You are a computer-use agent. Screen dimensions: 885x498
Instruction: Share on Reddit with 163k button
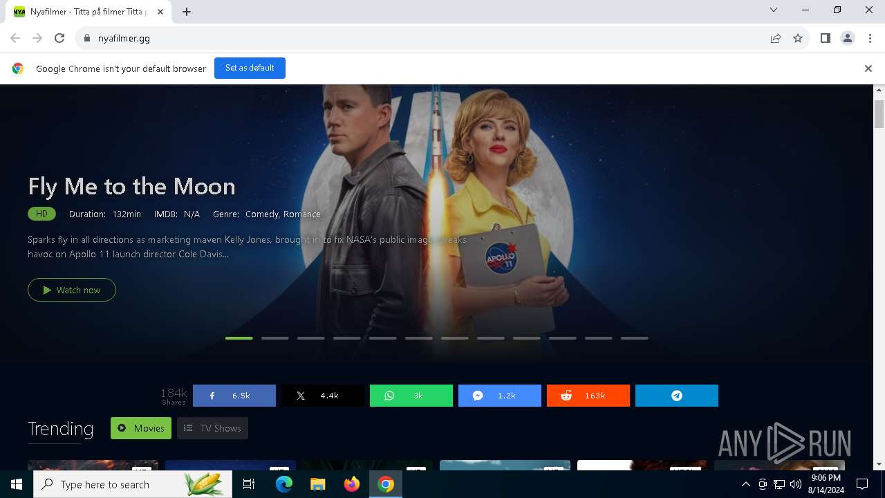(588, 396)
